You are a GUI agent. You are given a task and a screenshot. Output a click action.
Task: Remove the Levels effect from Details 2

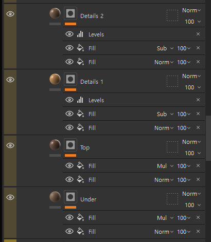[x=198, y=34]
